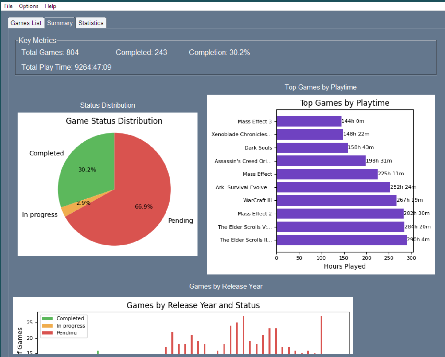Image resolution: width=445 pixels, height=357 pixels.
Task: Click the 158h 43m value label
Action: pos(361,147)
